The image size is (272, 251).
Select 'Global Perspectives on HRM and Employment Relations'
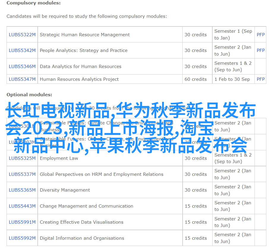point(102,174)
